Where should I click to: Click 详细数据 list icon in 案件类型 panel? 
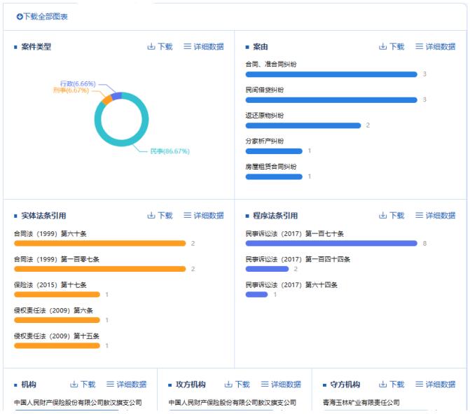pos(187,47)
